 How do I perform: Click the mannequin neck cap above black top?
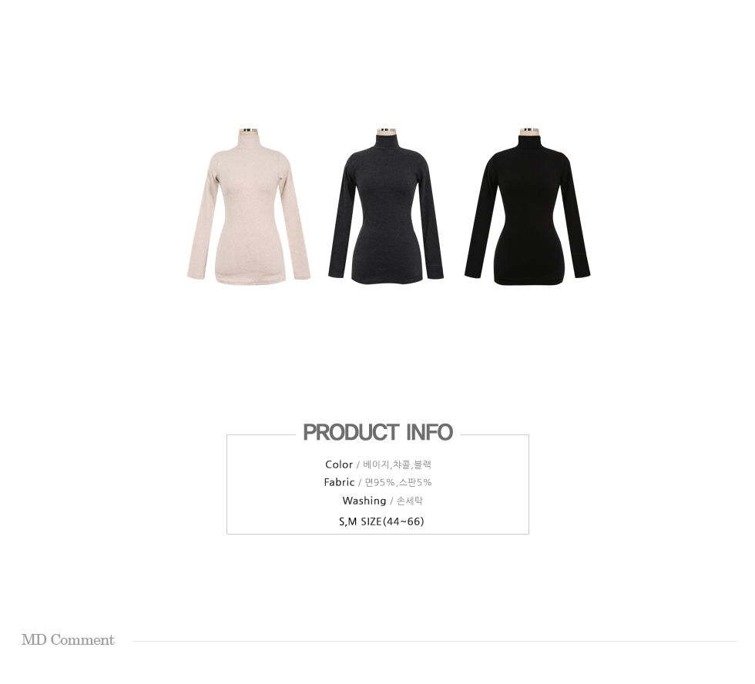[x=527, y=130]
